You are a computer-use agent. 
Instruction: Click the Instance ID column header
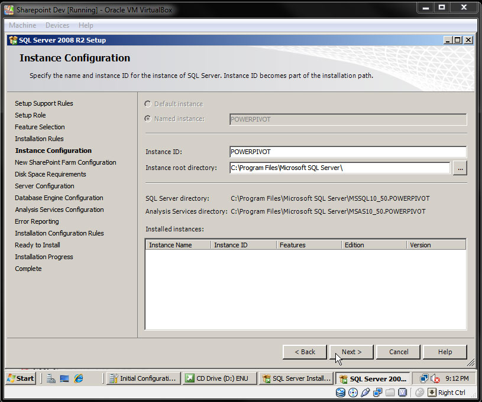pyautogui.click(x=244, y=245)
